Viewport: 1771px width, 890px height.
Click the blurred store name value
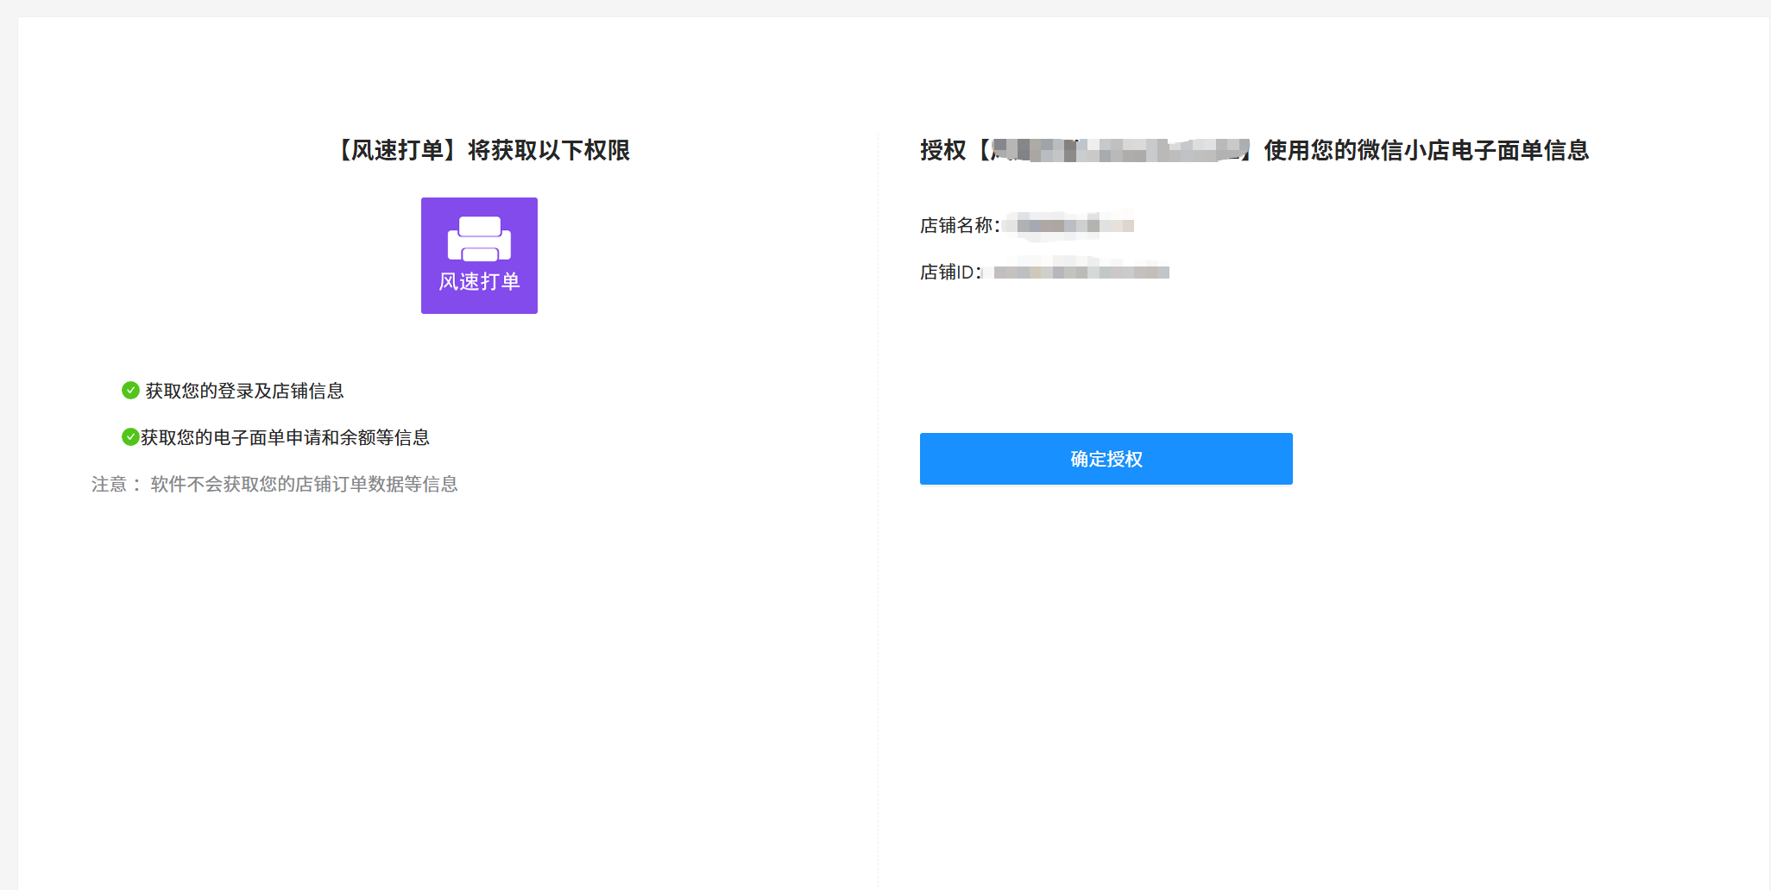pos(1075,225)
